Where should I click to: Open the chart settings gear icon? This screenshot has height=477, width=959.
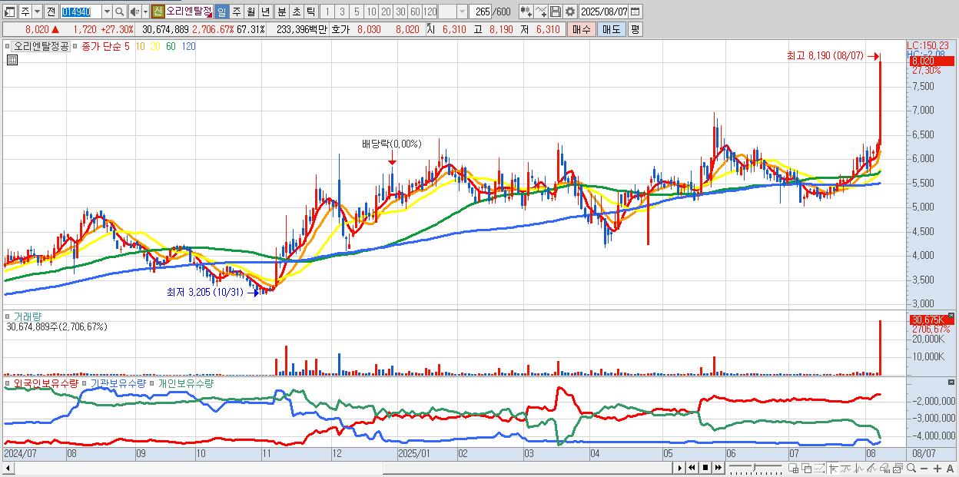coord(569,12)
